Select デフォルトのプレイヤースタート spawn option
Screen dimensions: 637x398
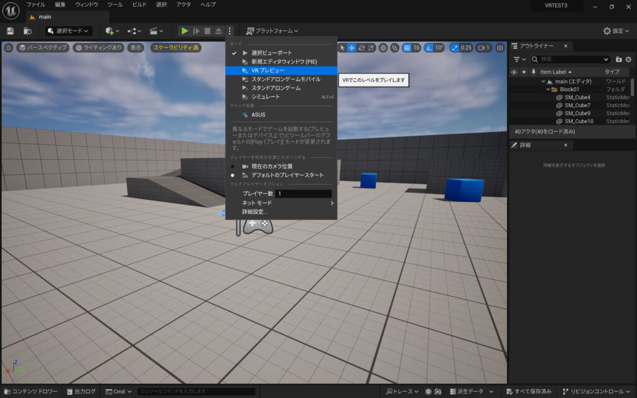tap(286, 175)
